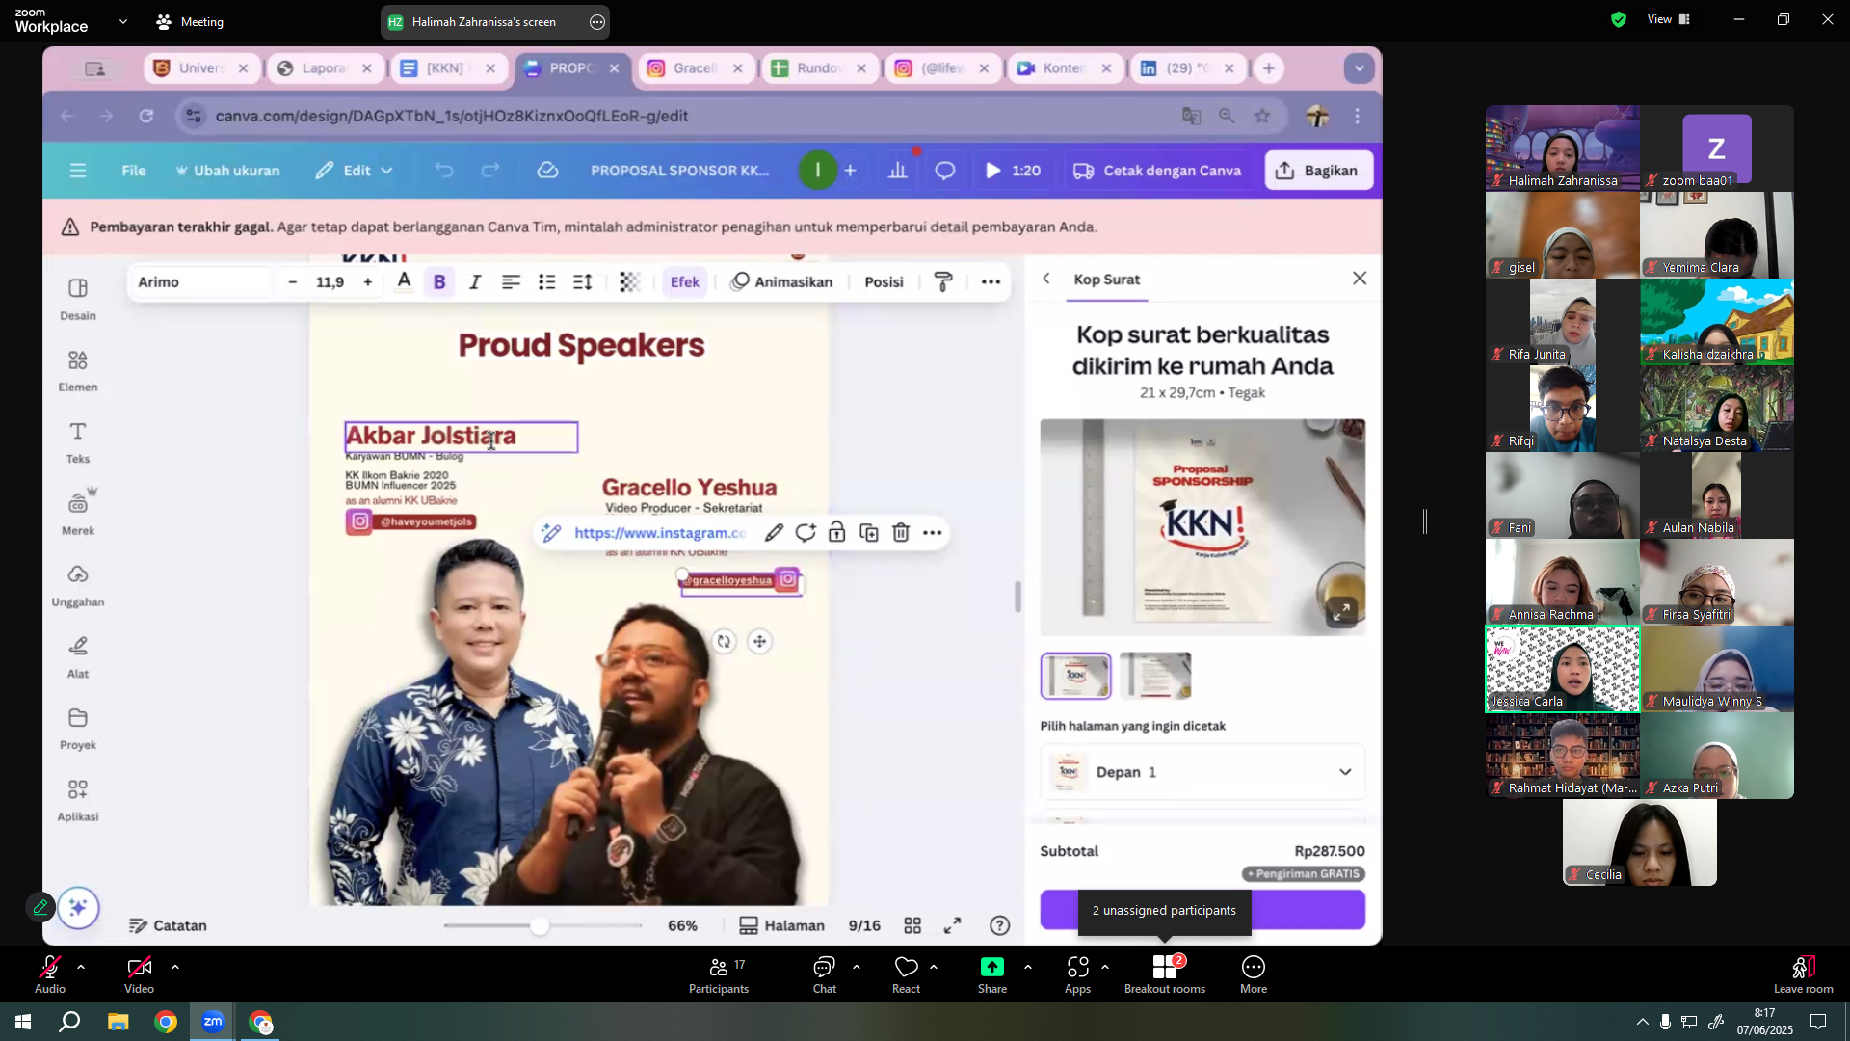
Task: Open text alignment options
Action: pos(511,281)
